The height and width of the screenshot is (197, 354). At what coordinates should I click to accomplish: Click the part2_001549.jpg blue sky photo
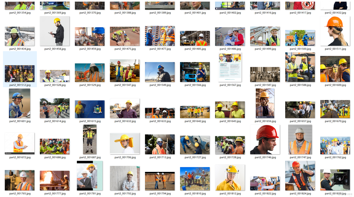coord(160,72)
